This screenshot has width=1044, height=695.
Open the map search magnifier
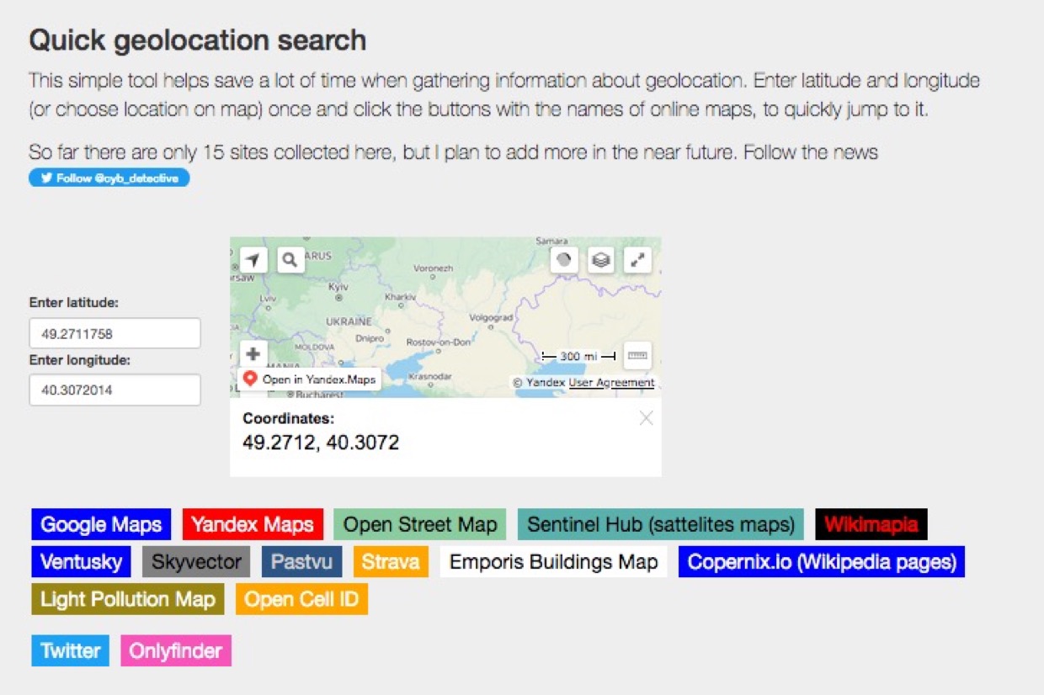point(290,260)
